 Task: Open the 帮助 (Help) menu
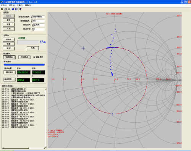point(28,5)
